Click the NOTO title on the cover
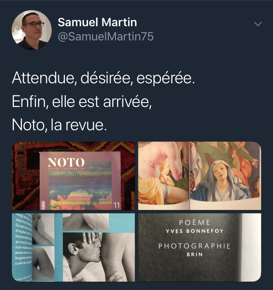 pyautogui.click(x=66, y=162)
